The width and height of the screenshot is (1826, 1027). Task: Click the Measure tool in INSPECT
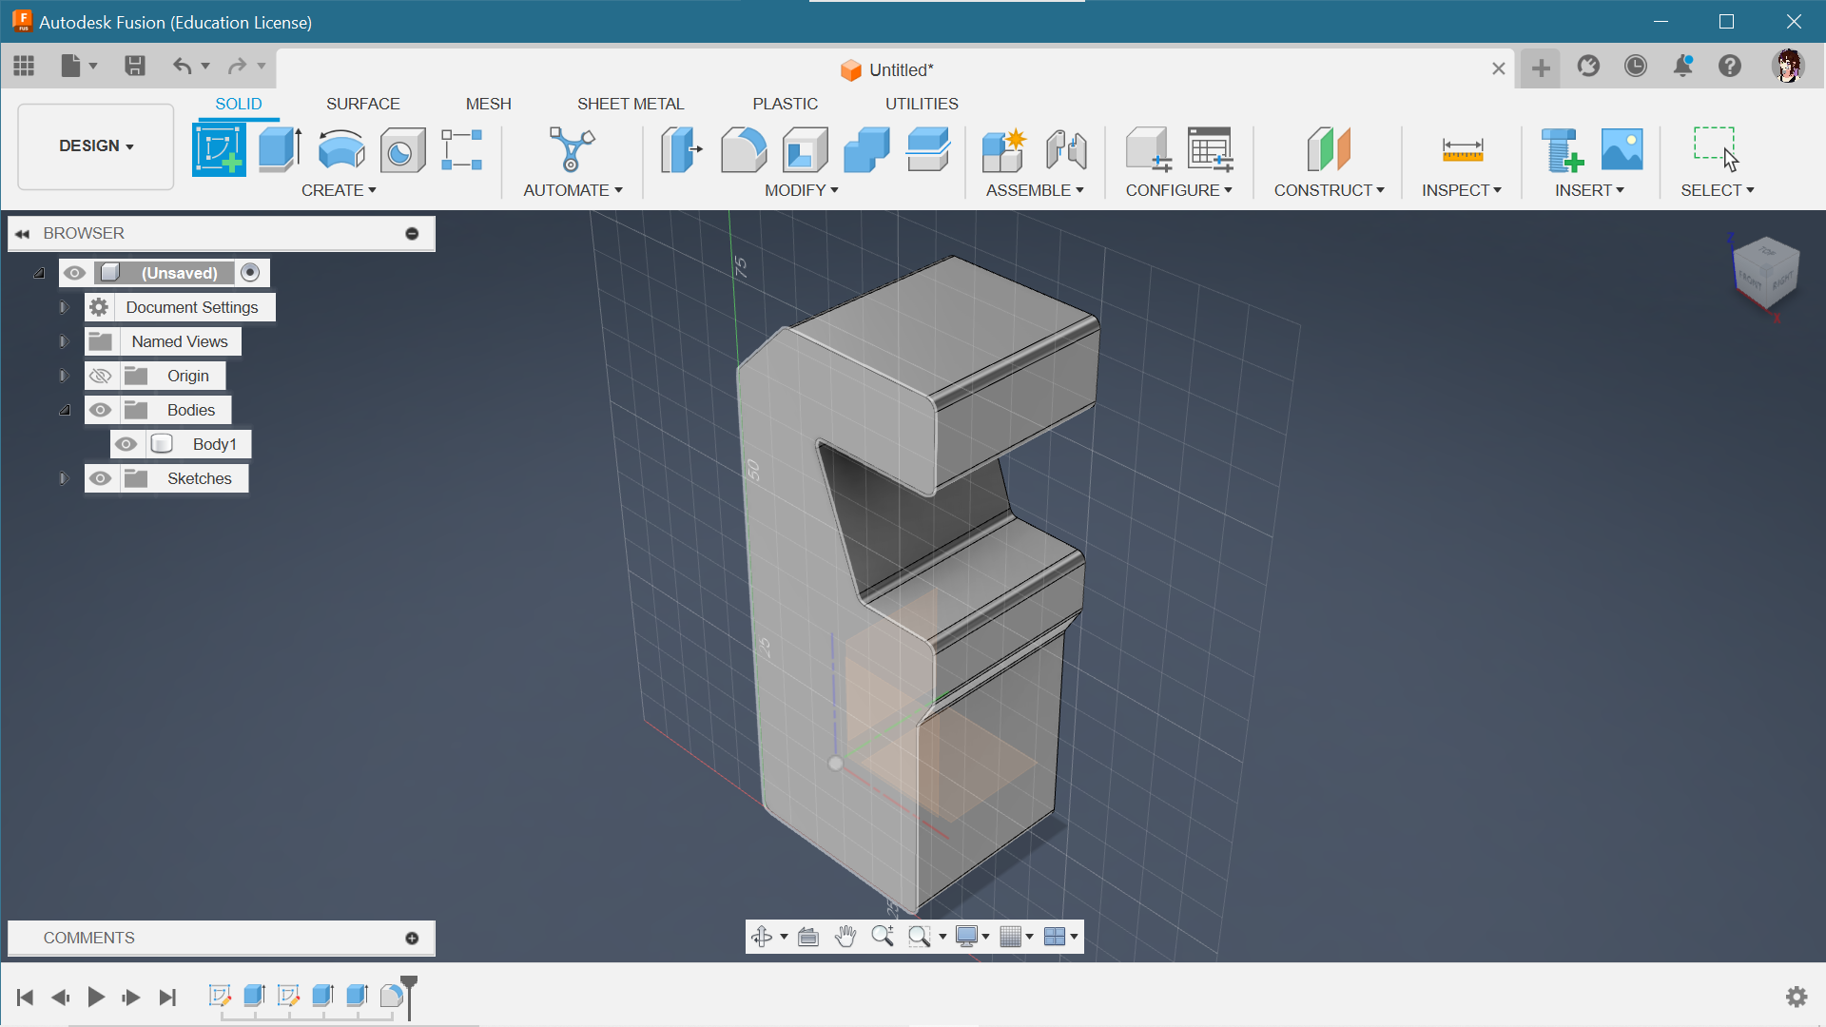click(x=1459, y=148)
